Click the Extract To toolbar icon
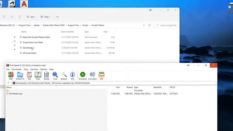The image size is (233, 131). coord(20,76)
